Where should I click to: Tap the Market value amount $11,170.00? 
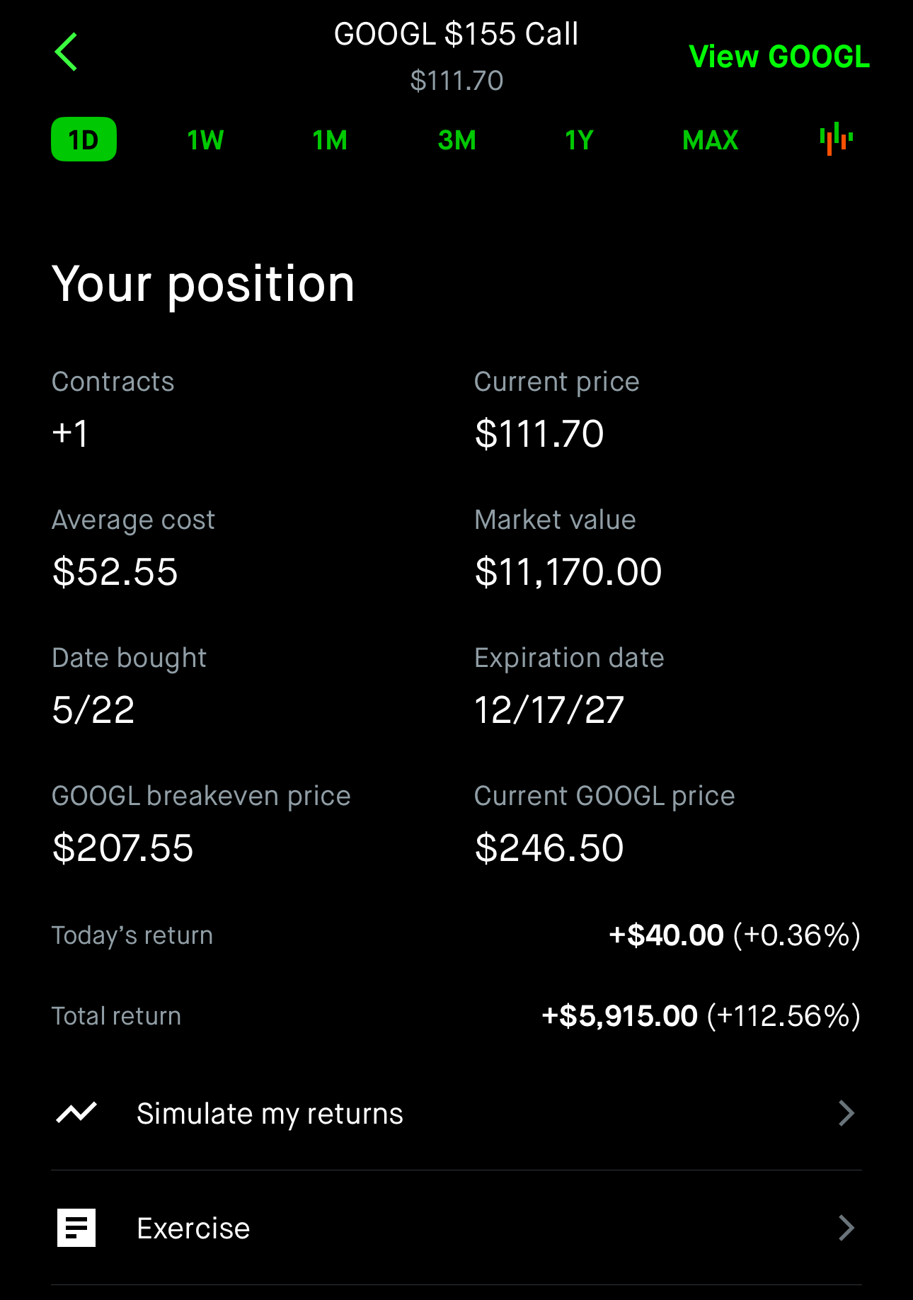pos(568,572)
